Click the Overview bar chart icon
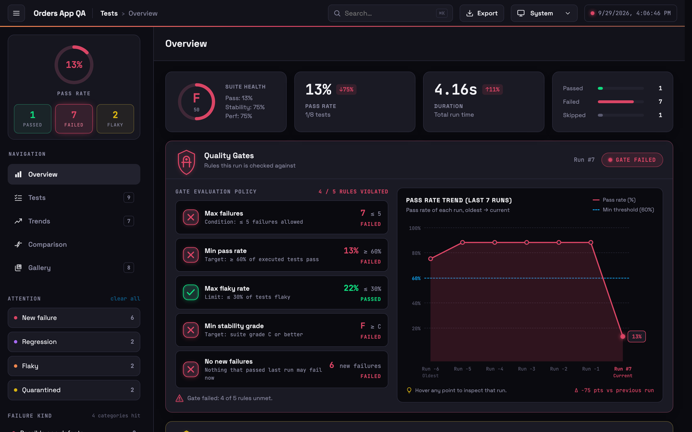The image size is (692, 432). pyautogui.click(x=18, y=174)
